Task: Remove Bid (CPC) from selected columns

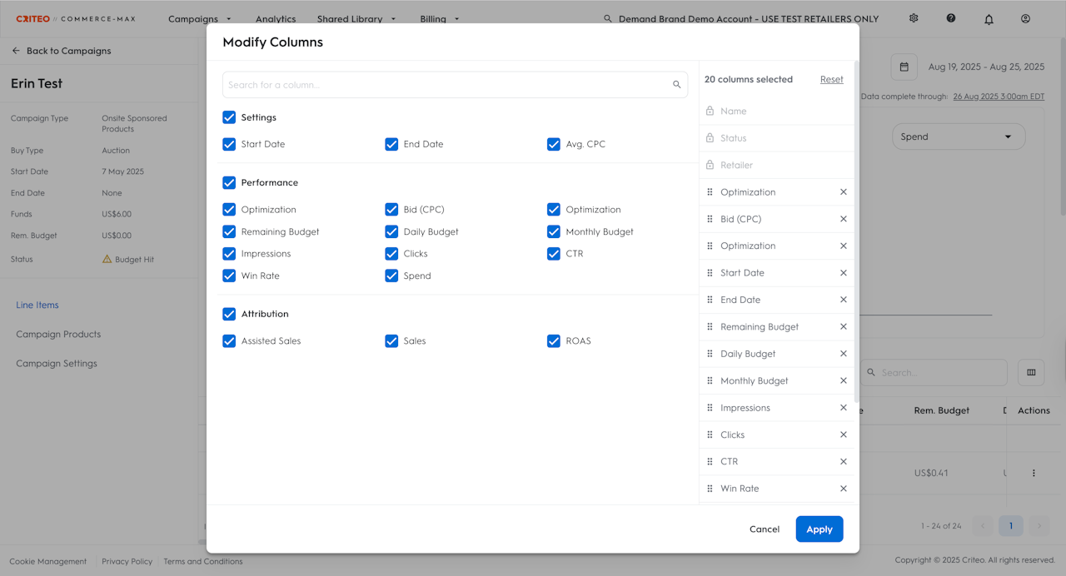Action: pyautogui.click(x=843, y=219)
